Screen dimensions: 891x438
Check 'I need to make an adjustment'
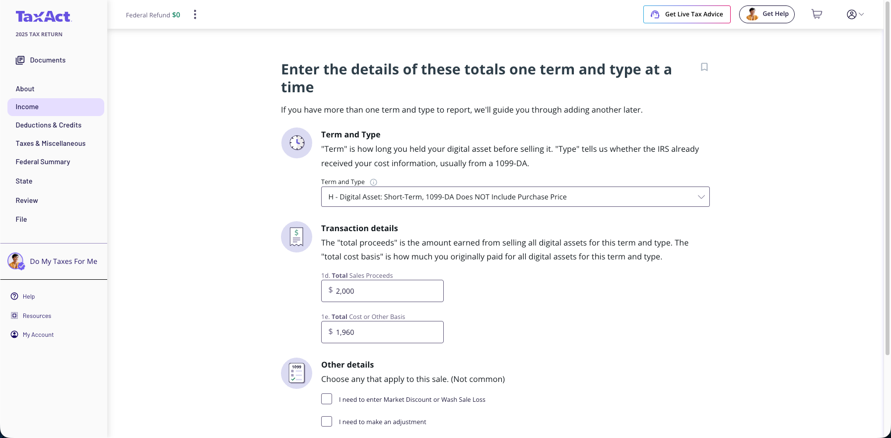327,421
